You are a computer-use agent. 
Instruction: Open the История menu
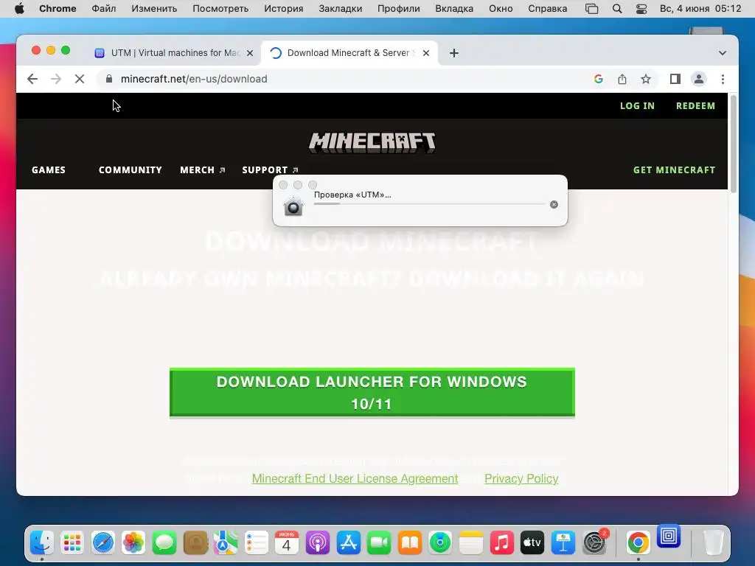(x=284, y=9)
